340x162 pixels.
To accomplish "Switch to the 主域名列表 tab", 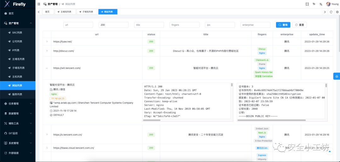I will coord(65,12).
